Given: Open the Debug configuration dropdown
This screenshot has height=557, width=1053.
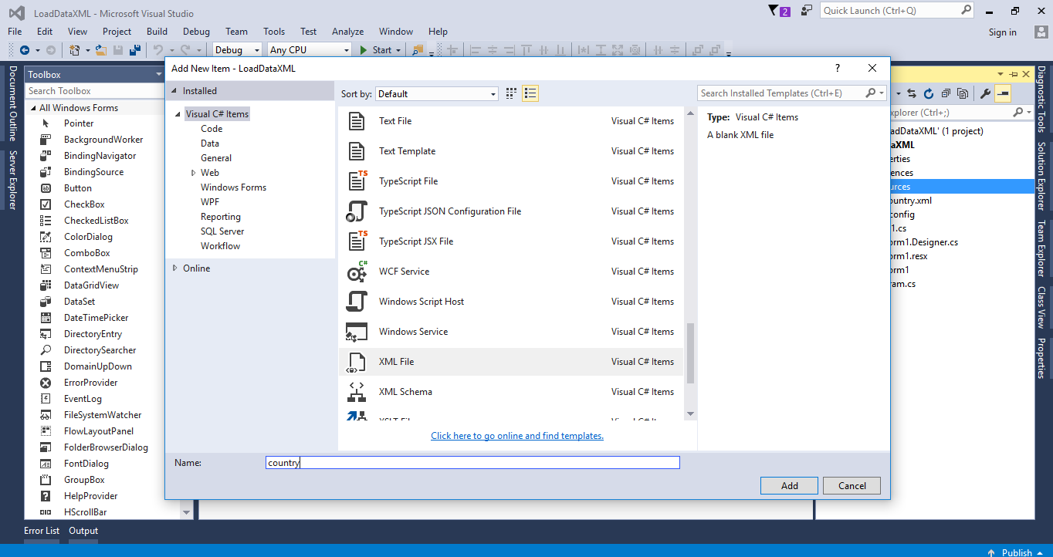Looking at the screenshot, I should 237,50.
